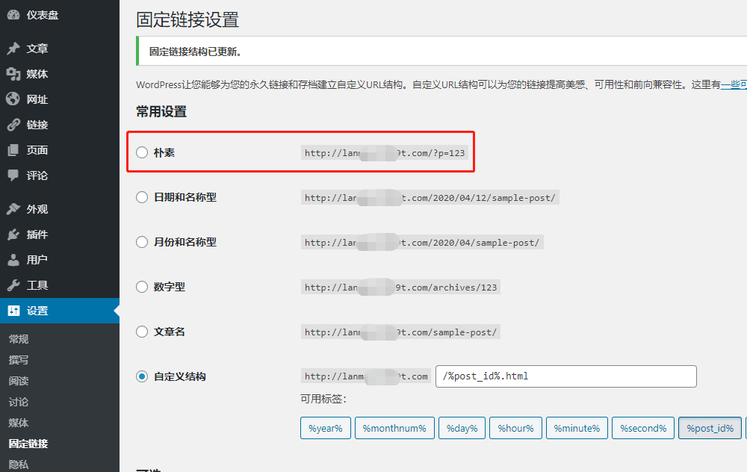Insert the %hour% tag

coord(515,428)
